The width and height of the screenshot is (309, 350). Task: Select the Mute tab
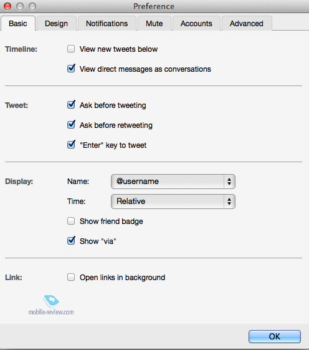(x=154, y=24)
